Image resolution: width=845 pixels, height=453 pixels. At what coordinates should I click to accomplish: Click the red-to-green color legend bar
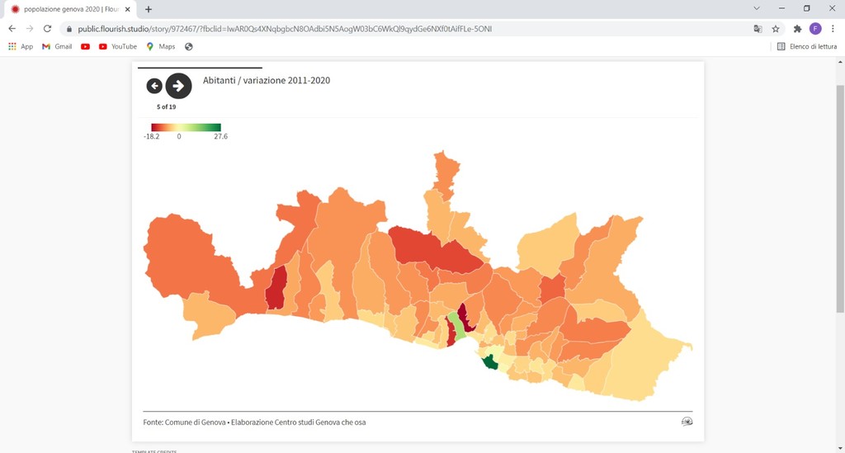186,127
